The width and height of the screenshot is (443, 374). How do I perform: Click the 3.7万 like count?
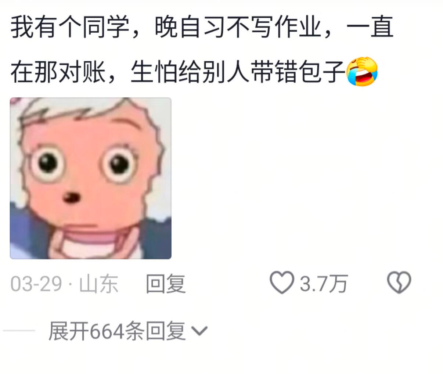click(323, 284)
